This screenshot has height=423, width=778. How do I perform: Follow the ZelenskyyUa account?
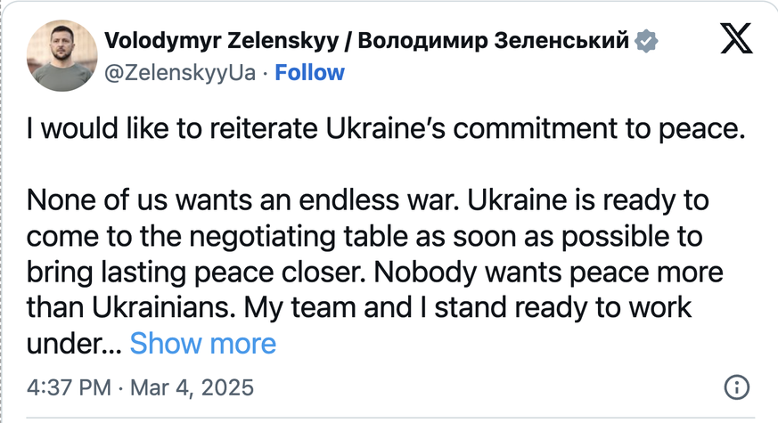pyautogui.click(x=309, y=72)
